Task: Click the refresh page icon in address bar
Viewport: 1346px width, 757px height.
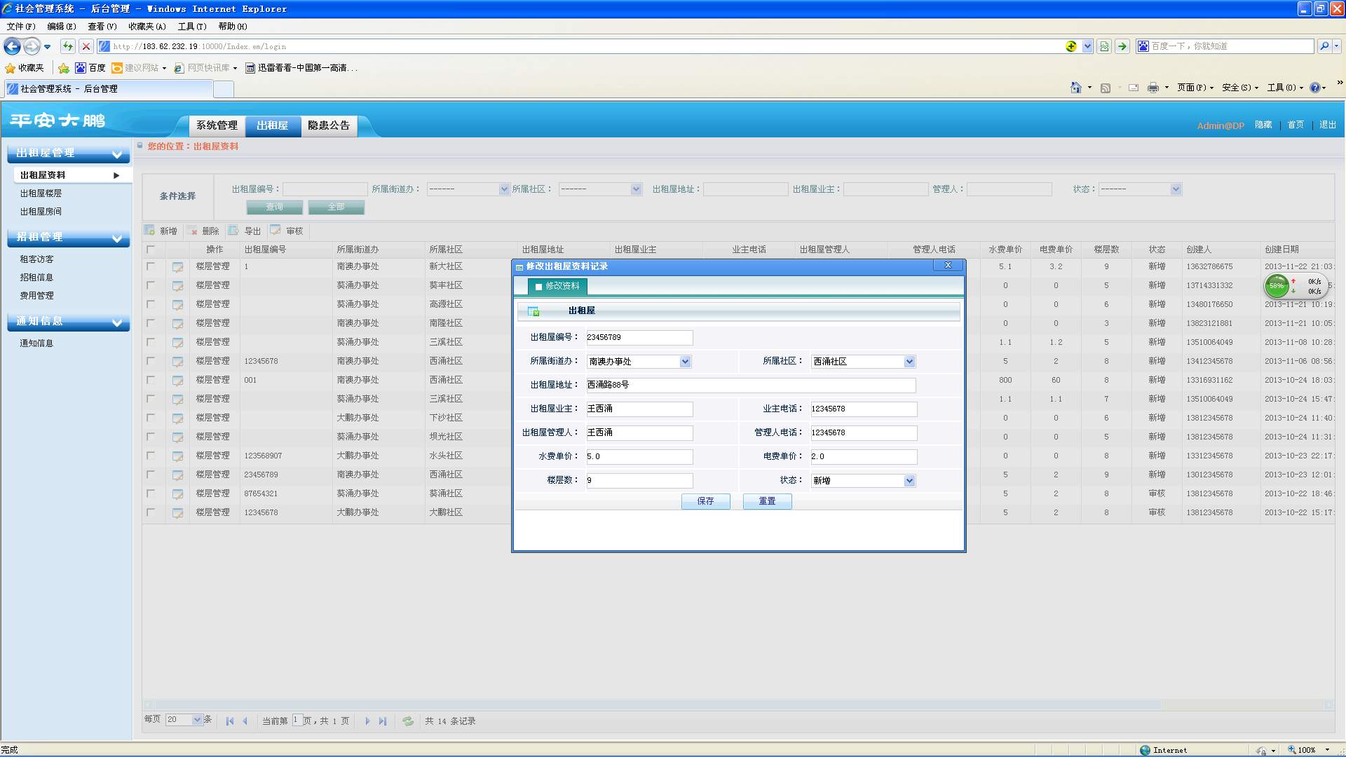Action: [67, 46]
